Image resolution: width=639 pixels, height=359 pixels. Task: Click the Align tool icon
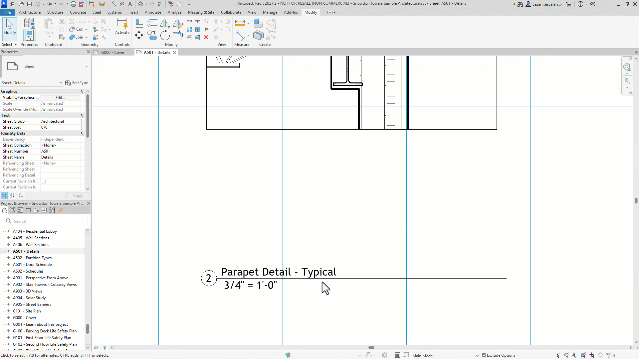(x=139, y=23)
